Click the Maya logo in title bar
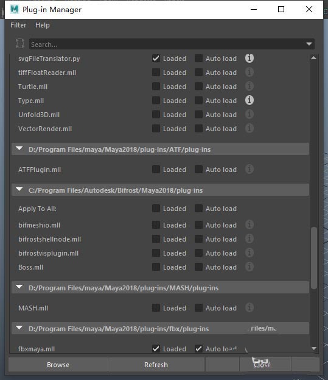328x380 pixels. coord(15,9)
